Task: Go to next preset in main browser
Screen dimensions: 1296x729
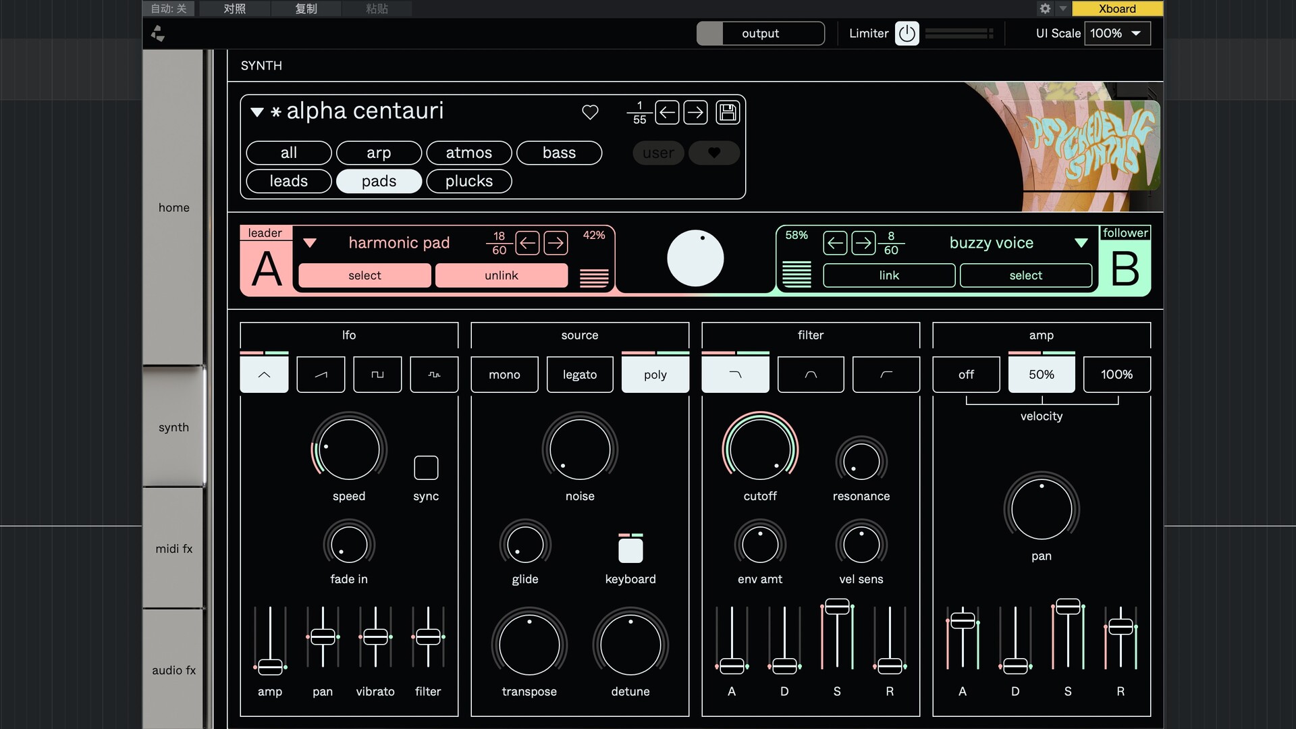Action: [x=695, y=112]
